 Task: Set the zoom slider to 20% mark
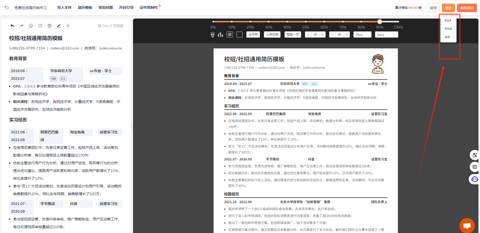click(x=250, y=22)
